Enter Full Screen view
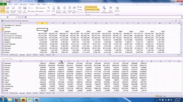The height and width of the screenshot is (102, 183). (25, 10)
